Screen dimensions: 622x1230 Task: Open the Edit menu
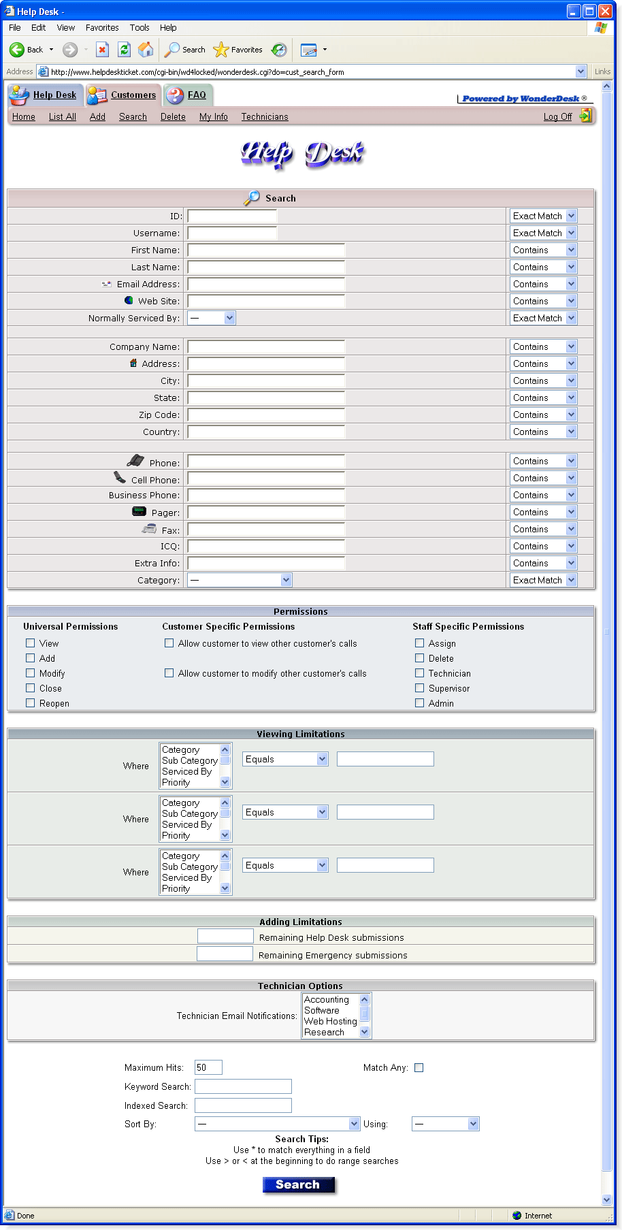[39, 28]
